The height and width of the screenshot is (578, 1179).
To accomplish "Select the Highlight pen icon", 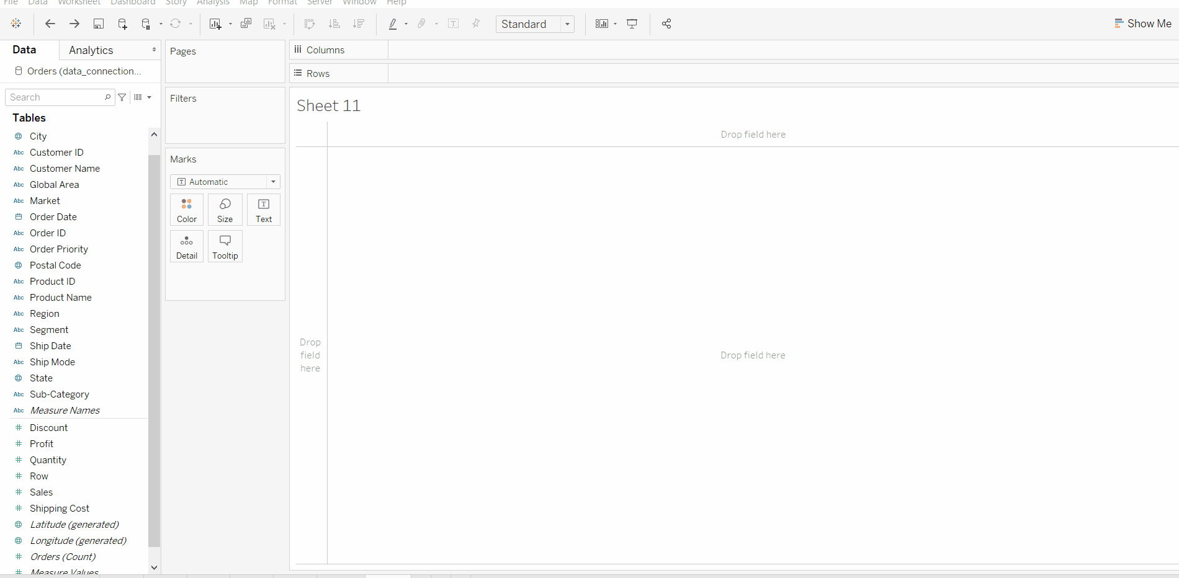I will (395, 24).
